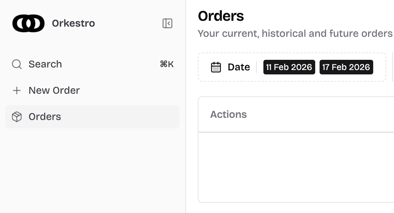Screen dimensions: 394x213
Task: Go to Orders in the sidebar
Action: coord(45,117)
